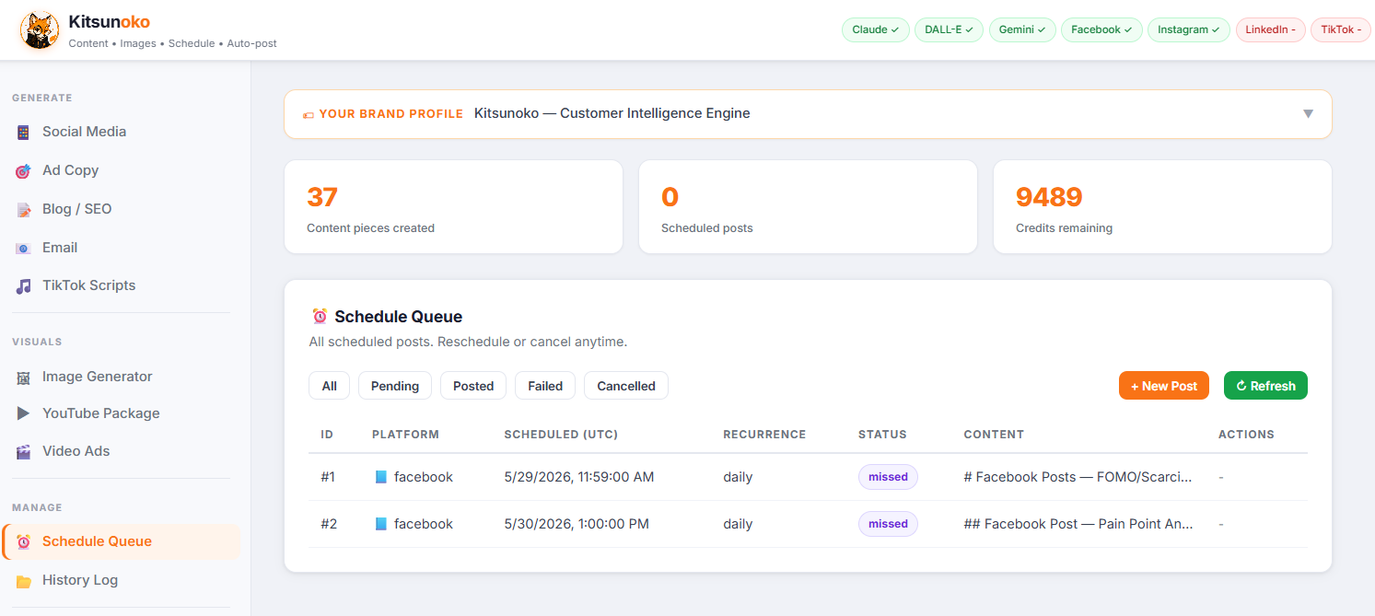1375x616 pixels.
Task: Select the All filter tab
Action: point(329,386)
